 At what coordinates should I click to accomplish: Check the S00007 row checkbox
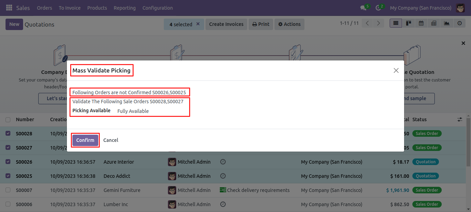8,190
